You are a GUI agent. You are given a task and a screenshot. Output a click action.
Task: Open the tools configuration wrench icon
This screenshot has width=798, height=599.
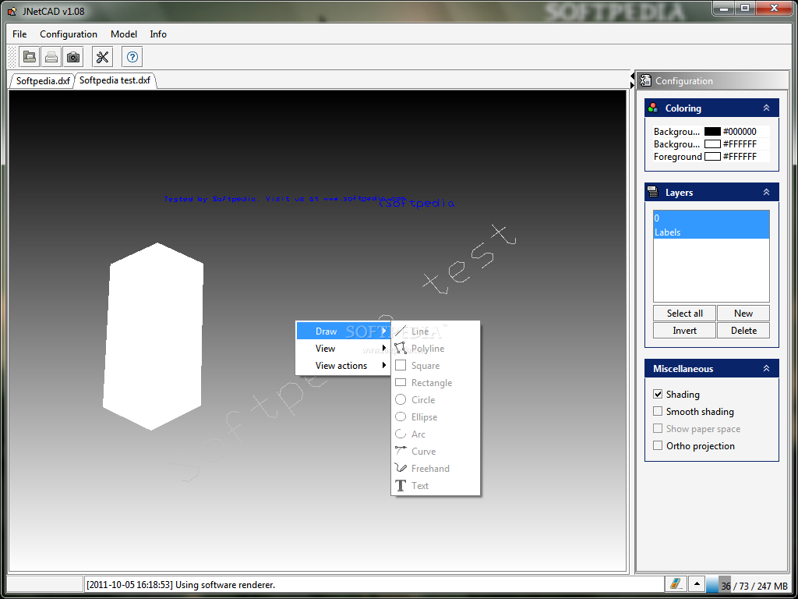[102, 56]
